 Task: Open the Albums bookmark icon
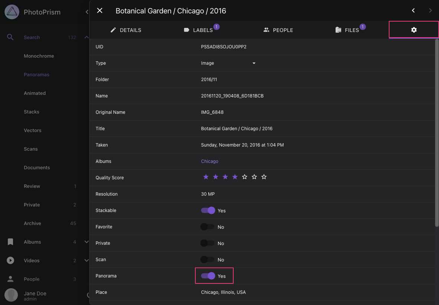pyautogui.click(x=10, y=242)
